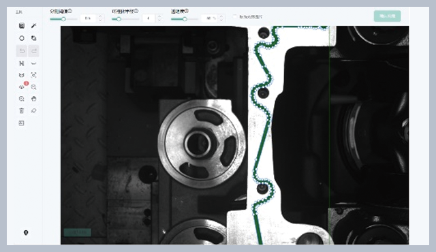Increase the opacity percentage stepper
This screenshot has width=436, height=252.
[x=221, y=16]
